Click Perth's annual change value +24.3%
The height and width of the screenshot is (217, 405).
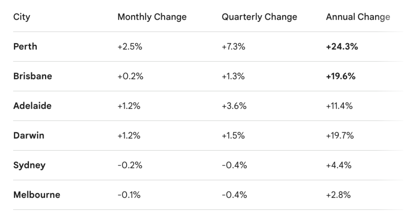pos(342,47)
